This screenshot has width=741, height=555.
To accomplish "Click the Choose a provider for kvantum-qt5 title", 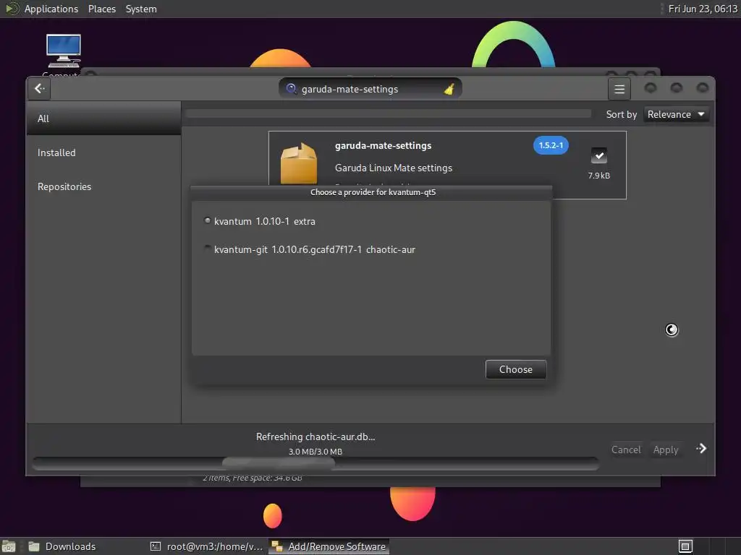I will [373, 192].
